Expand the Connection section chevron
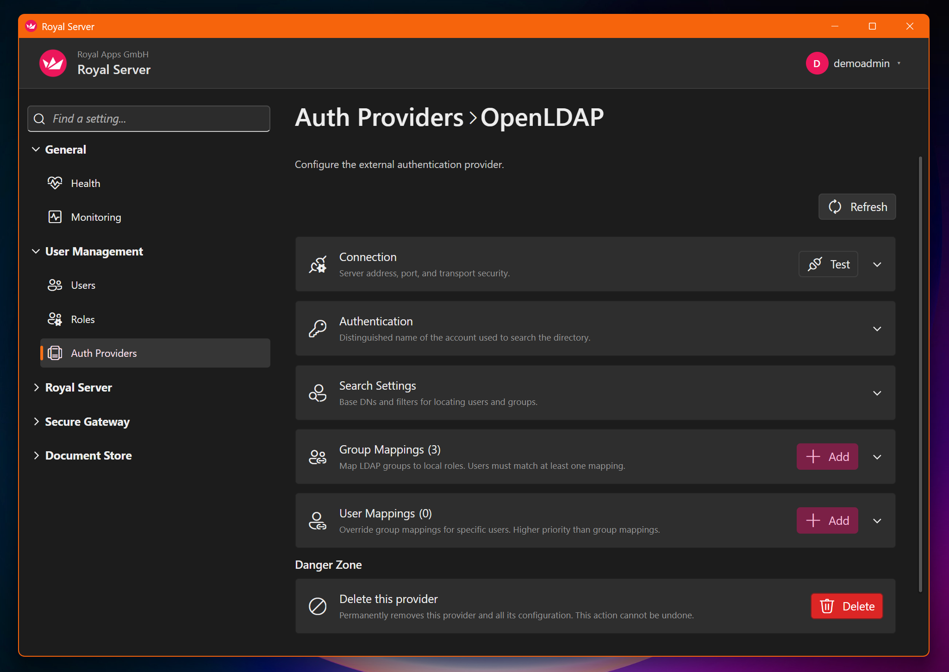Viewport: 949px width, 672px height. pyautogui.click(x=877, y=265)
